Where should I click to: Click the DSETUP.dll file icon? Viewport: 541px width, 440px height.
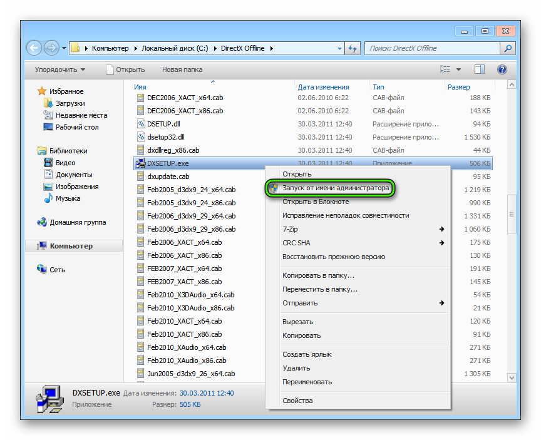click(140, 124)
